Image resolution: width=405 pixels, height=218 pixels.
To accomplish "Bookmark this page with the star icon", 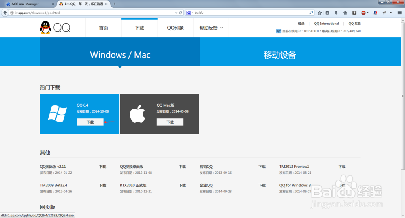I will 320,13.
